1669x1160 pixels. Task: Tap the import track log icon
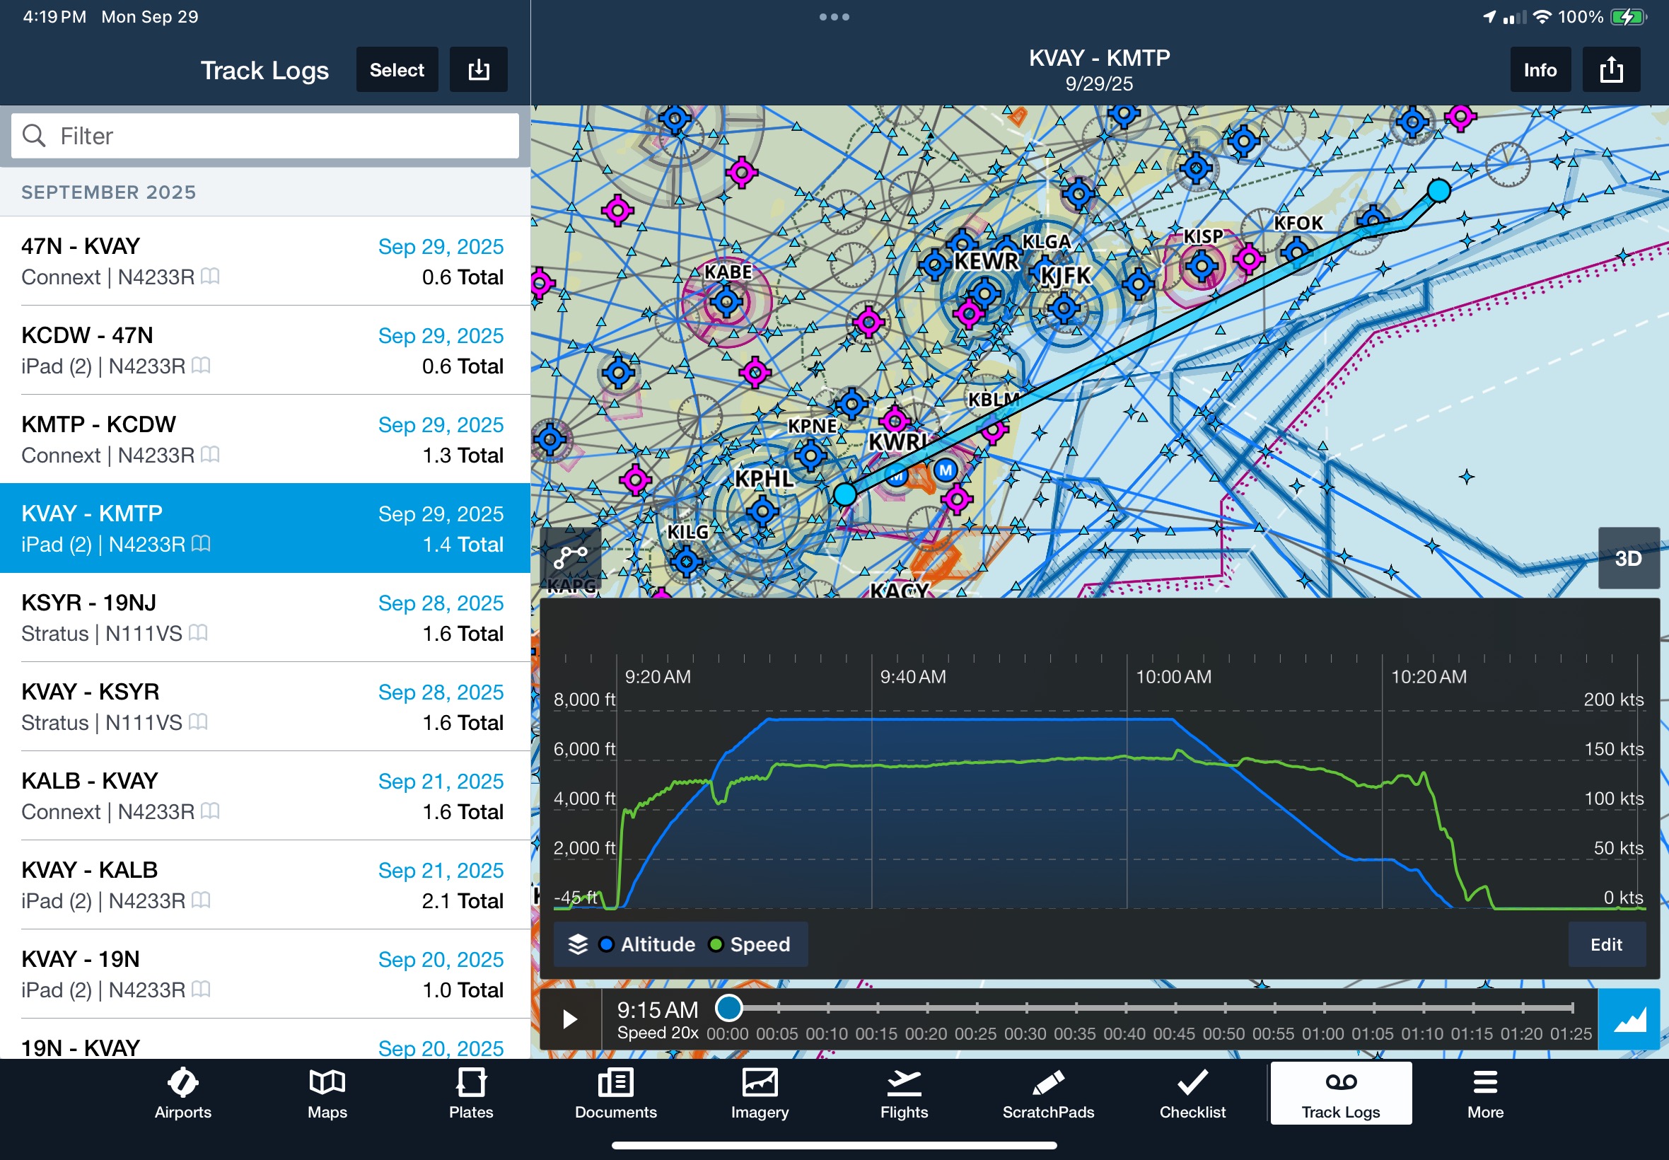pyautogui.click(x=478, y=70)
